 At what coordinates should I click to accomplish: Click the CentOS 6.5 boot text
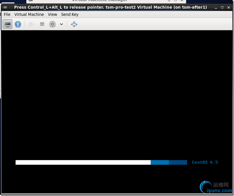click(205, 162)
